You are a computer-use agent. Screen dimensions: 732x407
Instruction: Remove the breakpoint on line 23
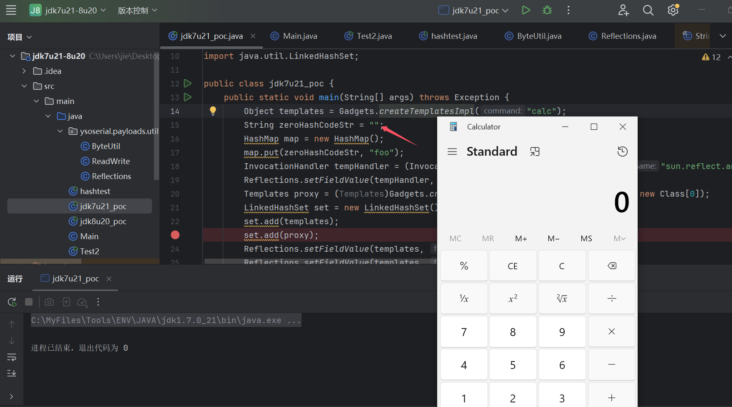[175, 235]
